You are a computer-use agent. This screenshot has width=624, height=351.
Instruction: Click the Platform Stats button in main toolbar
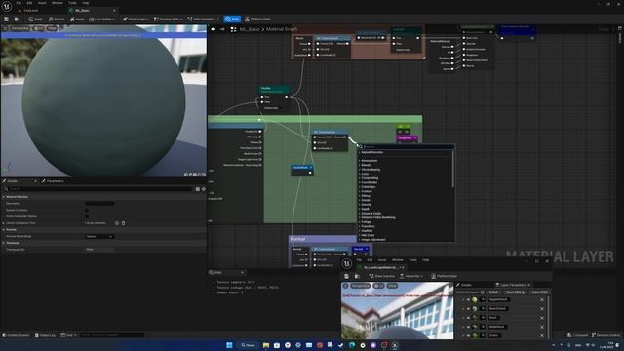tap(257, 19)
